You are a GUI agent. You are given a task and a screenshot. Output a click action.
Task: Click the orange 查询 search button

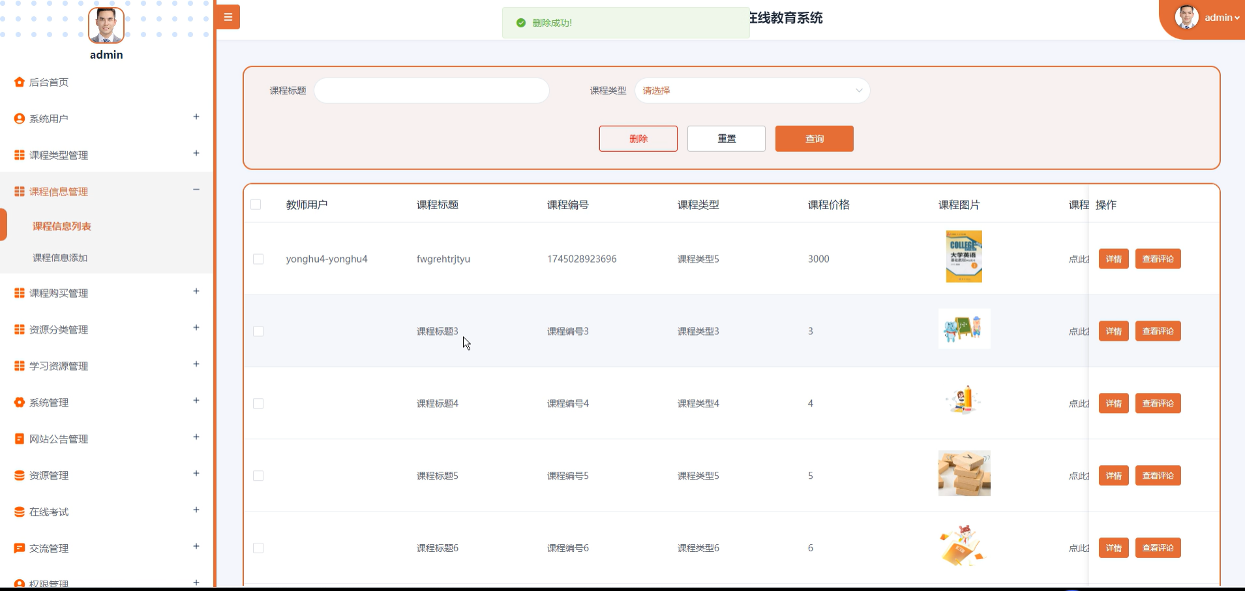click(815, 139)
